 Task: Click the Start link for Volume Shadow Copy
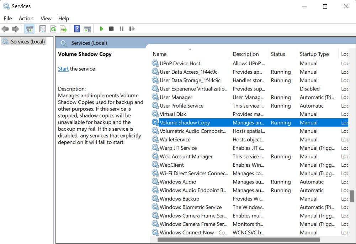tap(63, 69)
